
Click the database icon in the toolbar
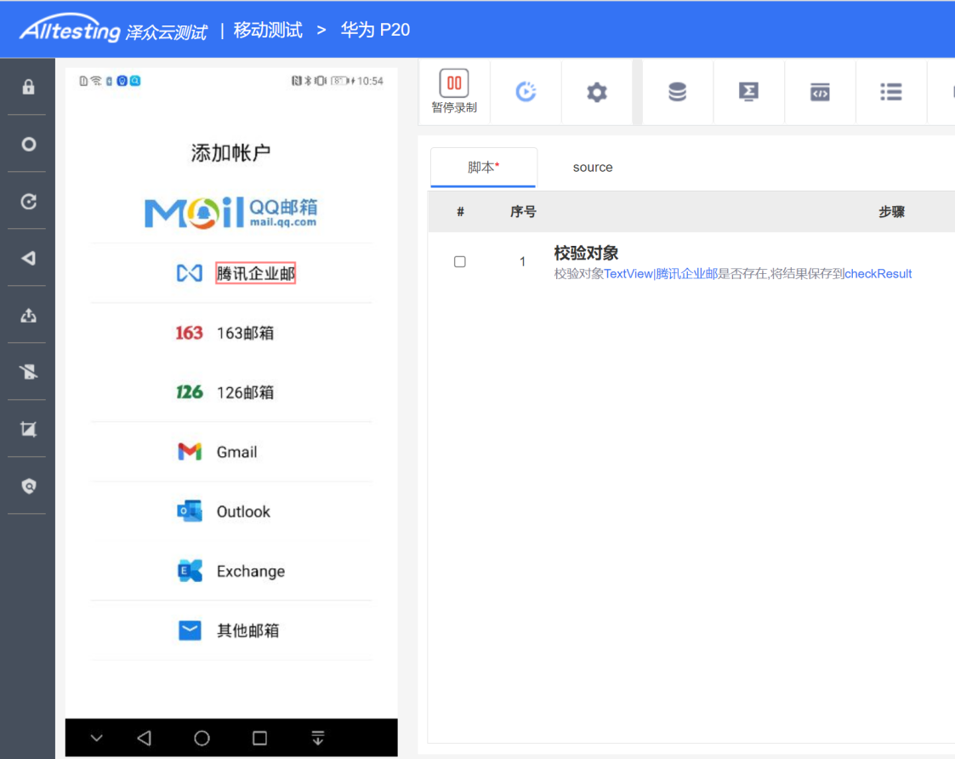[x=677, y=92]
